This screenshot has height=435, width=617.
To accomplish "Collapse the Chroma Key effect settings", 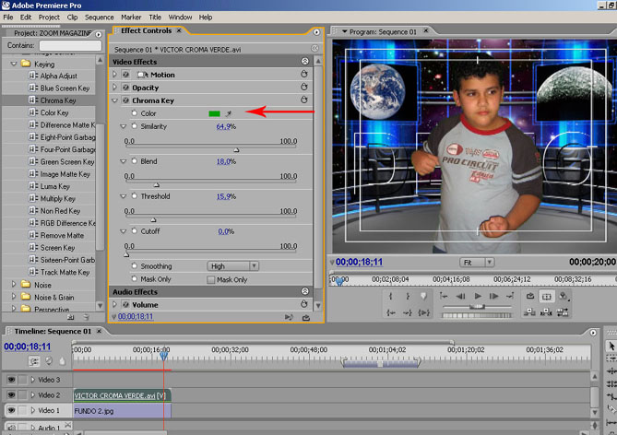I will coord(114,100).
